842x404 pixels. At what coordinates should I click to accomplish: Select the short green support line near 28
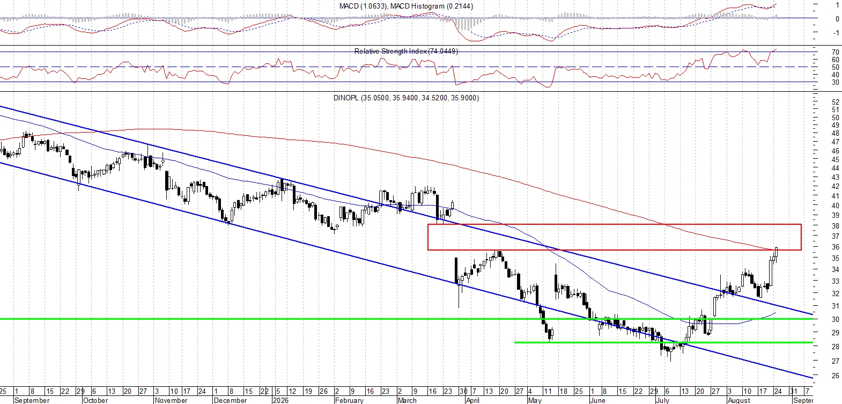pos(663,342)
